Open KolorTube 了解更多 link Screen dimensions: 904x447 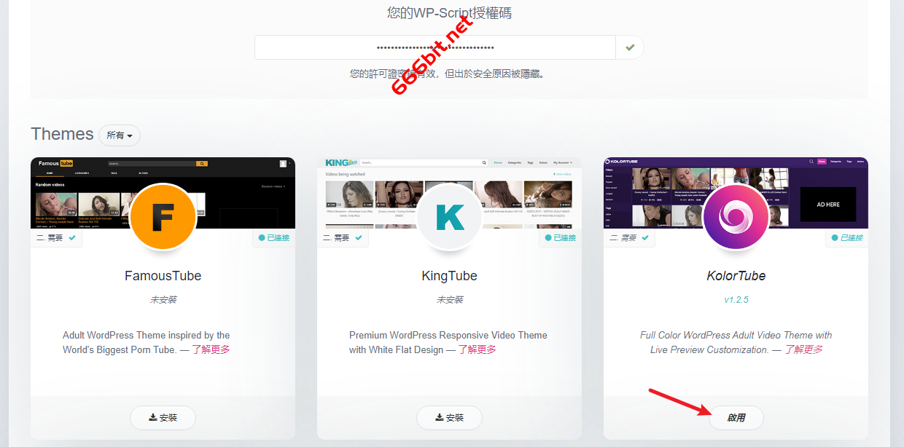coord(803,349)
